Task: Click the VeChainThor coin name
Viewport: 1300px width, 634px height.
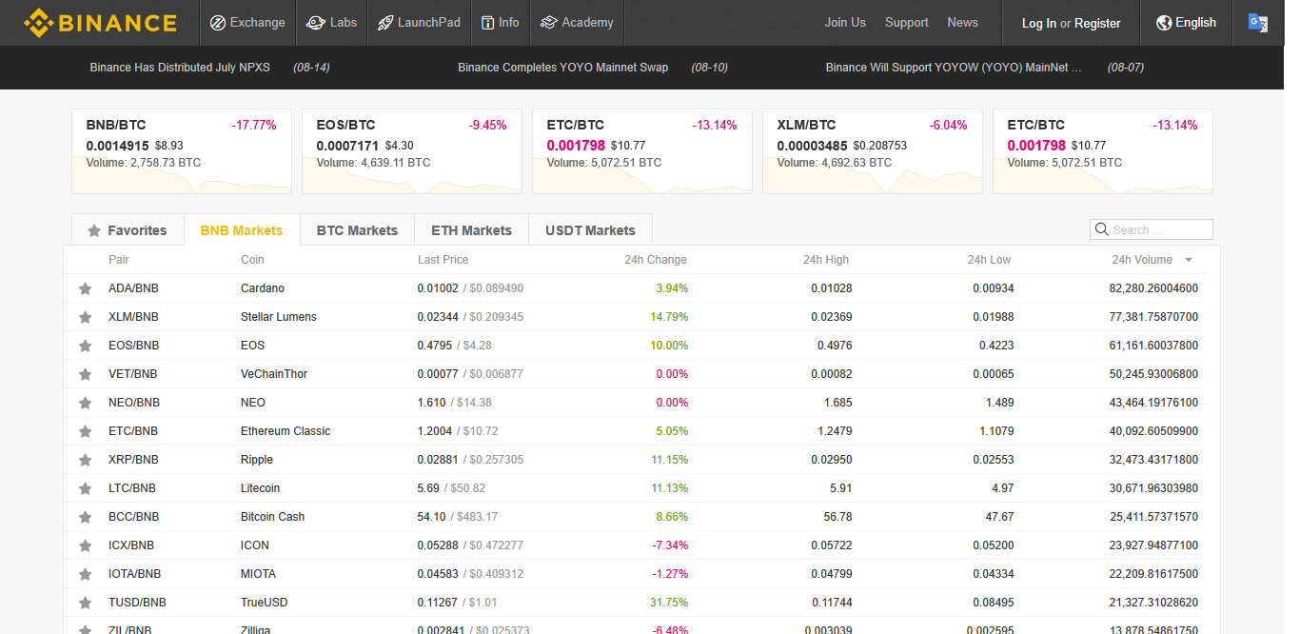Action: [274, 374]
